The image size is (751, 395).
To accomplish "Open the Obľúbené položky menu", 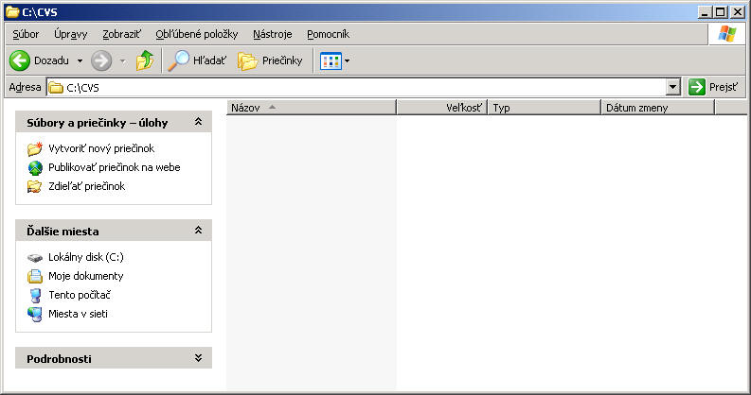I will click(197, 34).
